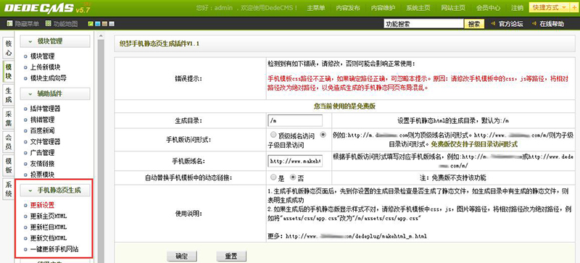Open 在线帮助 online help icon
This screenshot has width=580, height=263.
(x=534, y=24)
